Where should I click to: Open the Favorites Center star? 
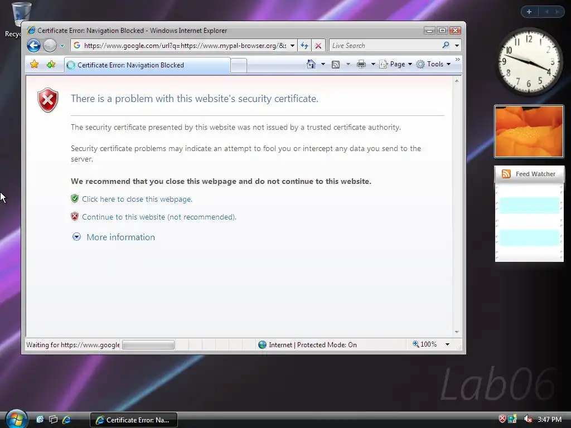(34, 65)
